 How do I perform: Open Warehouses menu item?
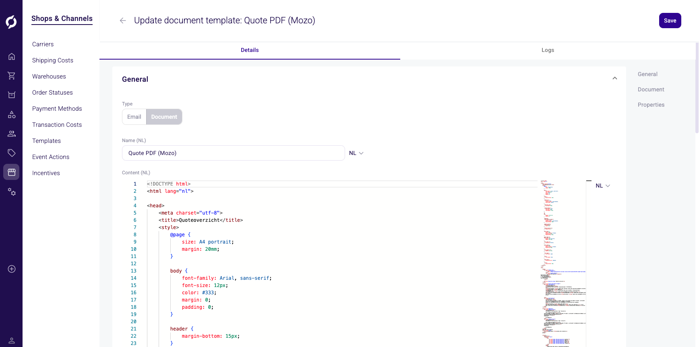click(49, 76)
